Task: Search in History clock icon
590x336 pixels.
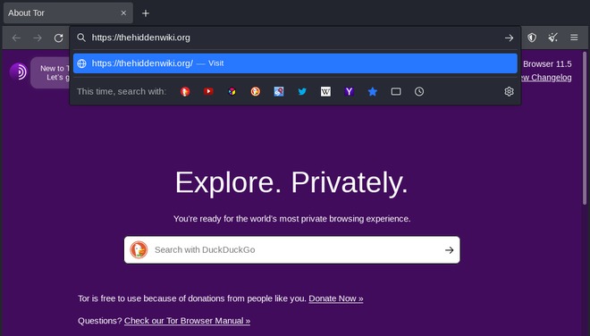Action: (x=419, y=91)
